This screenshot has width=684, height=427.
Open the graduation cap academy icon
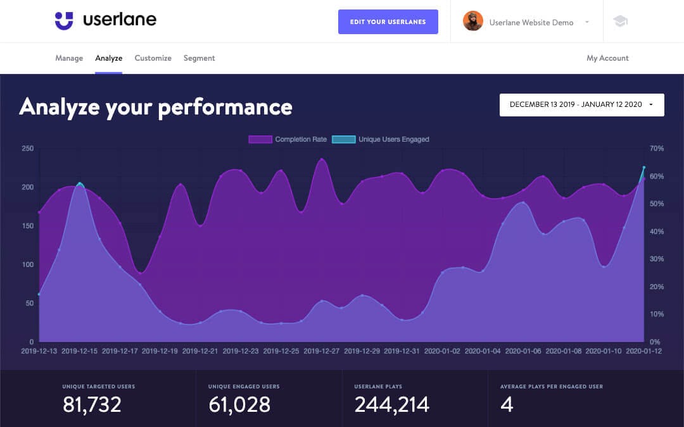click(620, 20)
